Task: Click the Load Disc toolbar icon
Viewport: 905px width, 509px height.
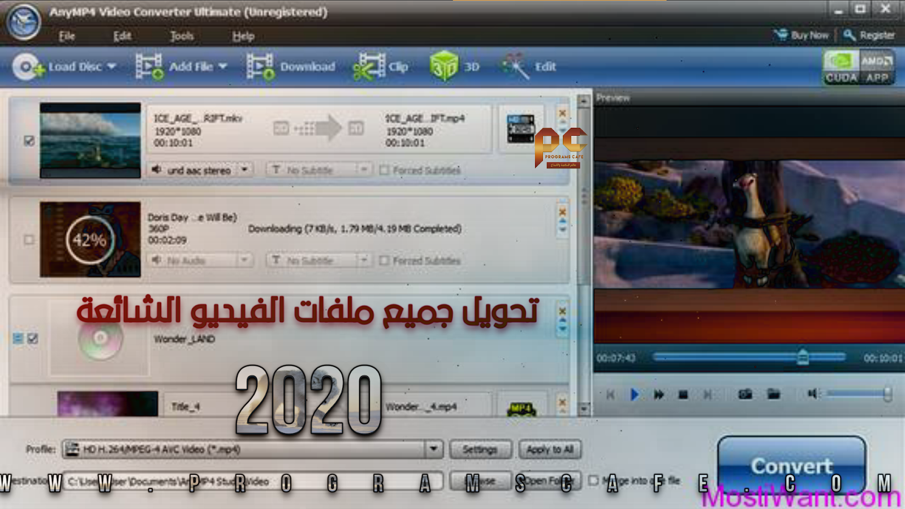Action: [28, 67]
